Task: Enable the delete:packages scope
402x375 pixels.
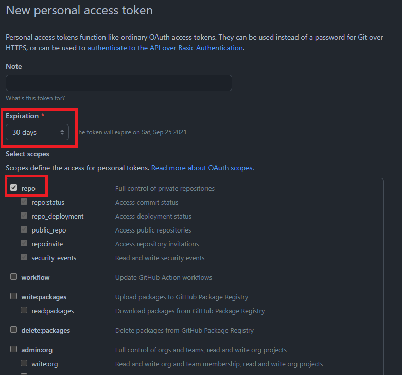Action: pyautogui.click(x=14, y=330)
